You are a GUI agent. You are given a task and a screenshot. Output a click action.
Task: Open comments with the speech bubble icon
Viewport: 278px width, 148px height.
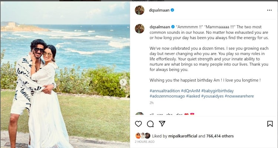click(150, 124)
